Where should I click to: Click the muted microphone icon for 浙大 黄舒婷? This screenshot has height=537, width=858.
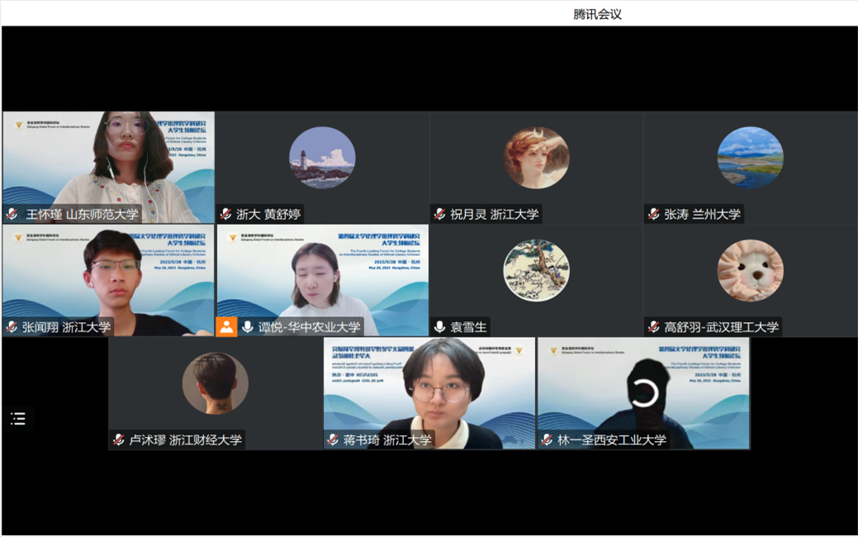(225, 215)
